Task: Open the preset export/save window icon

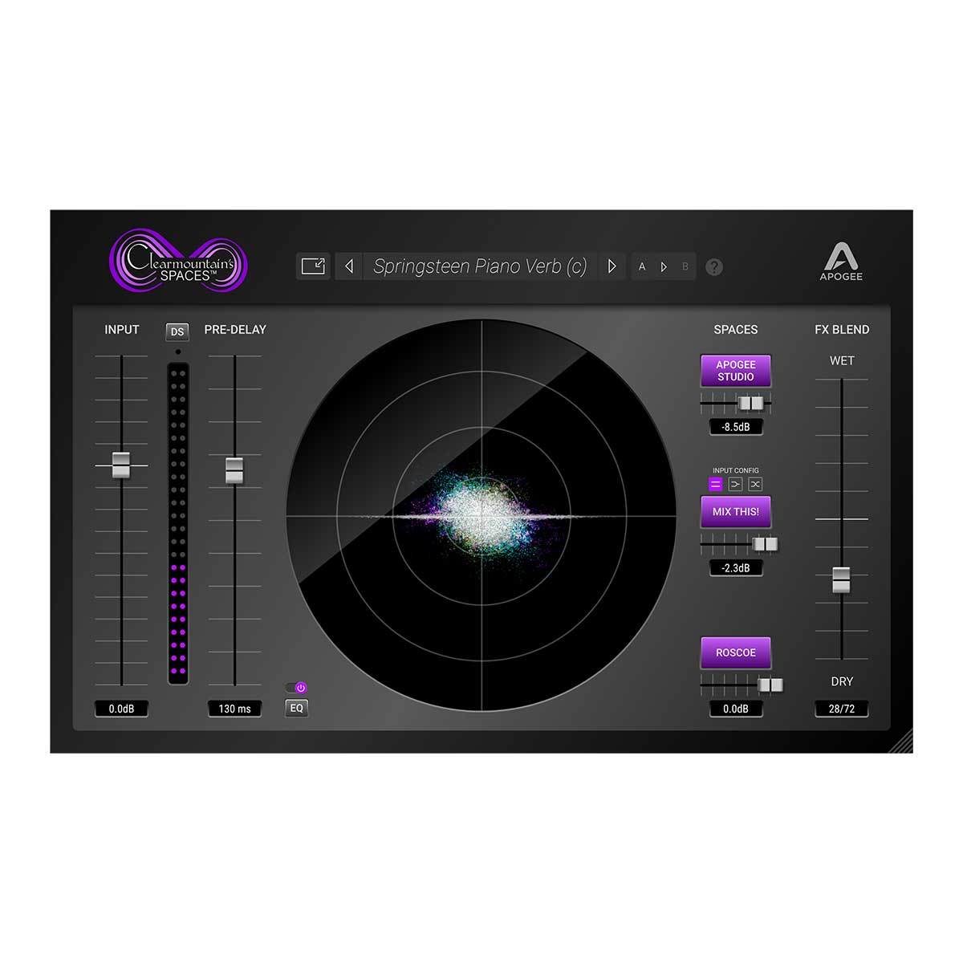Action: [x=312, y=266]
